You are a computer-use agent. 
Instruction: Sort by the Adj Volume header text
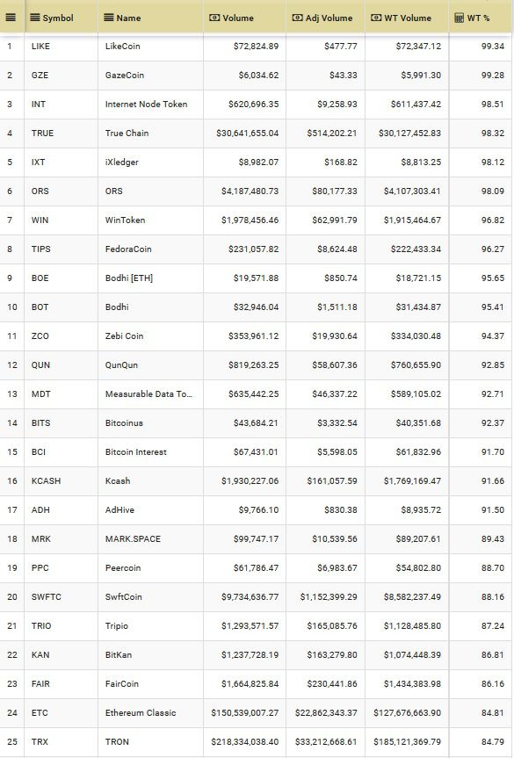pyautogui.click(x=329, y=18)
